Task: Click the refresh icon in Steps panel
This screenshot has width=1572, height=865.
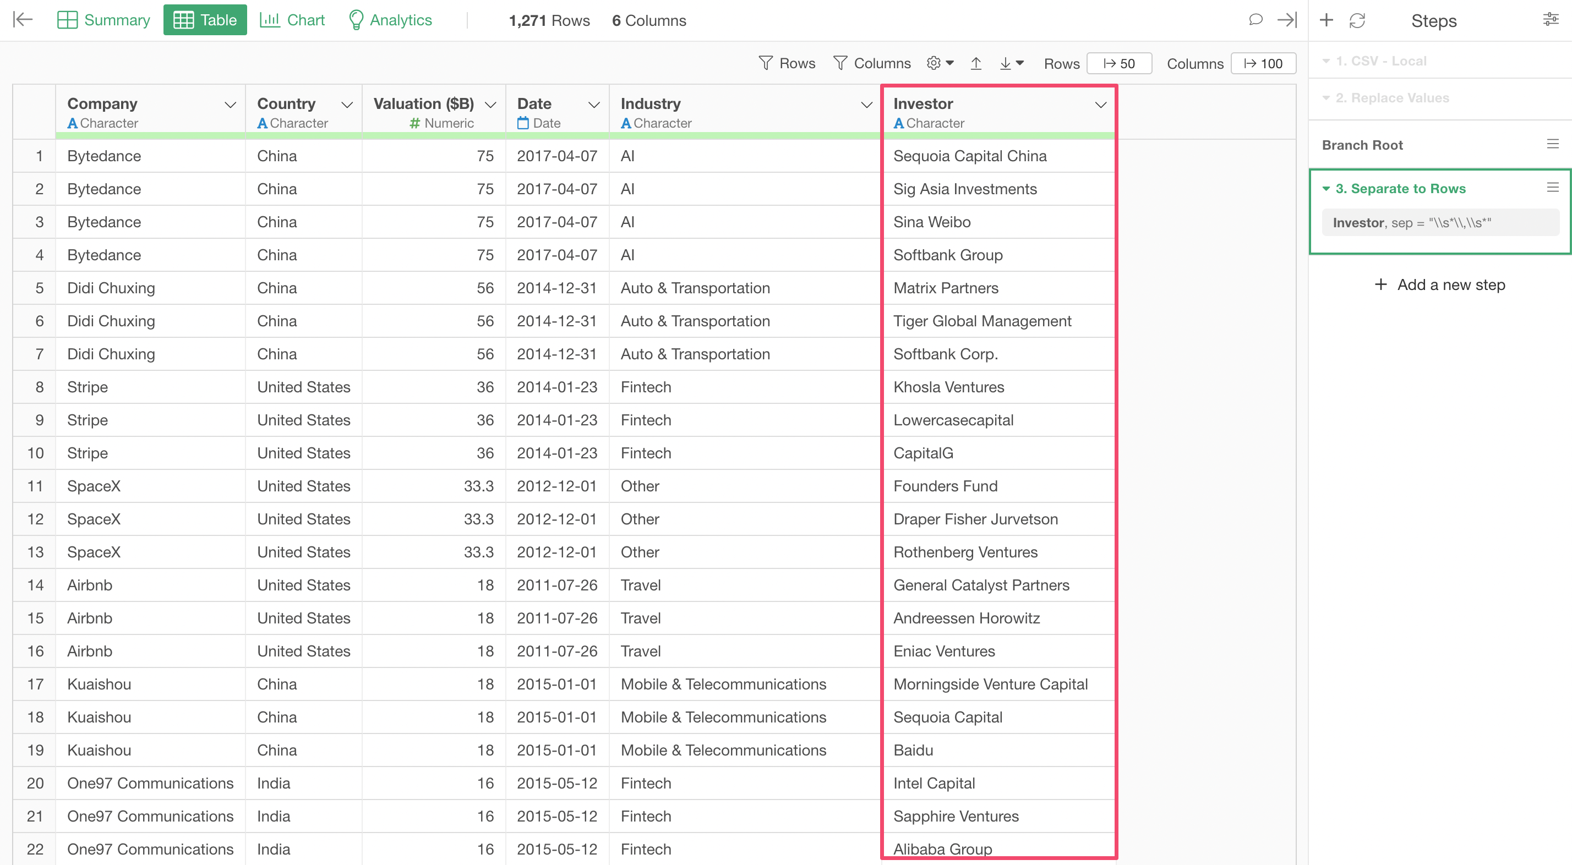Action: pyautogui.click(x=1357, y=21)
